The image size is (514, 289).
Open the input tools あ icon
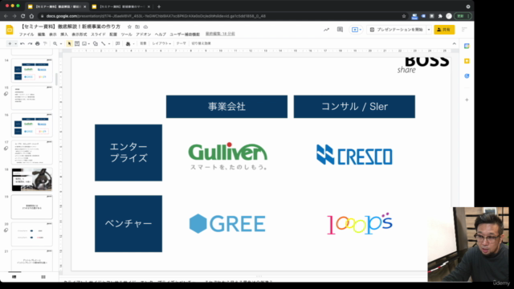pyautogui.click(x=128, y=43)
